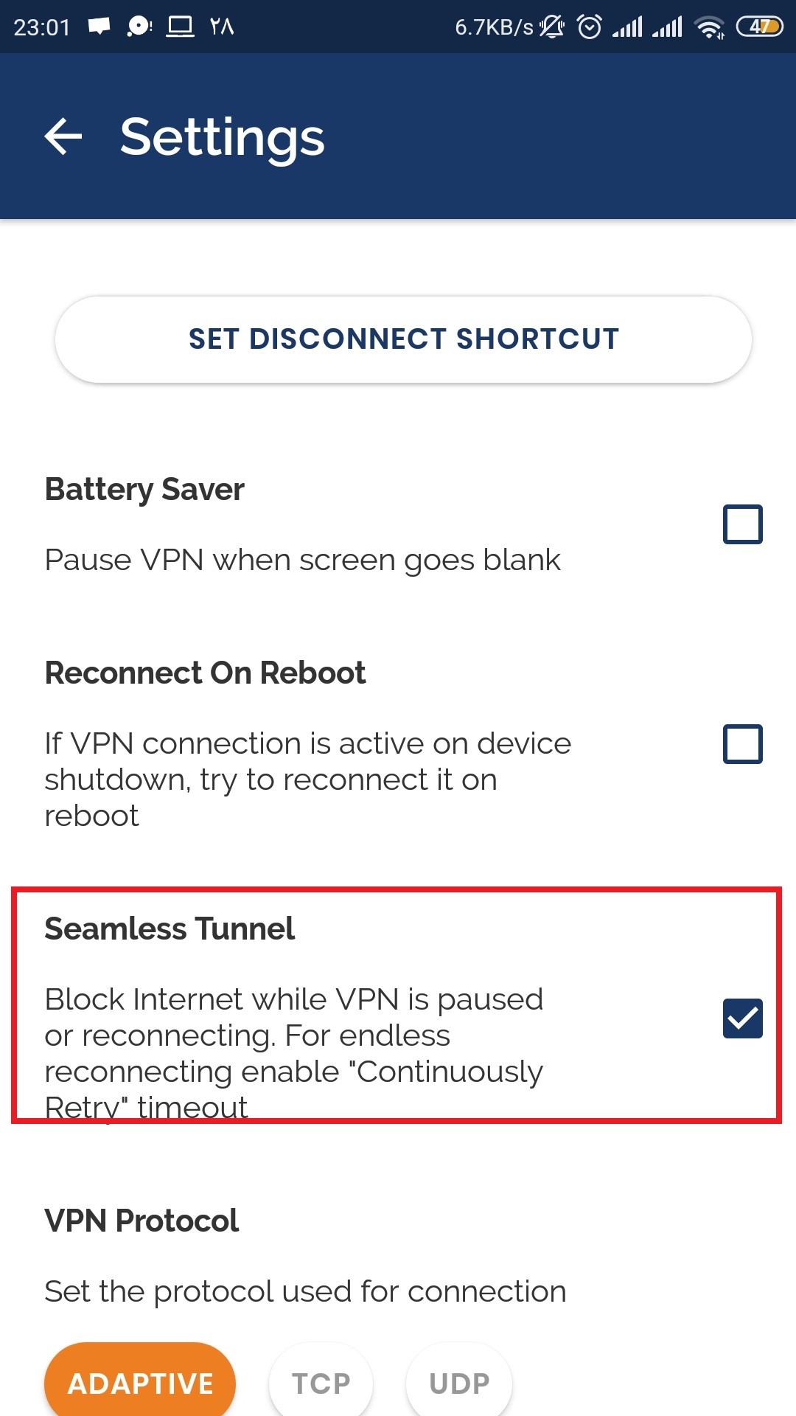Switch VPN protocol to TCP
The image size is (796, 1416).
click(x=321, y=1384)
